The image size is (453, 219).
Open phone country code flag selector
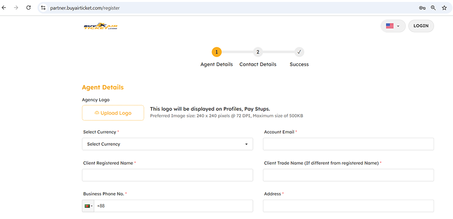pos(88,206)
